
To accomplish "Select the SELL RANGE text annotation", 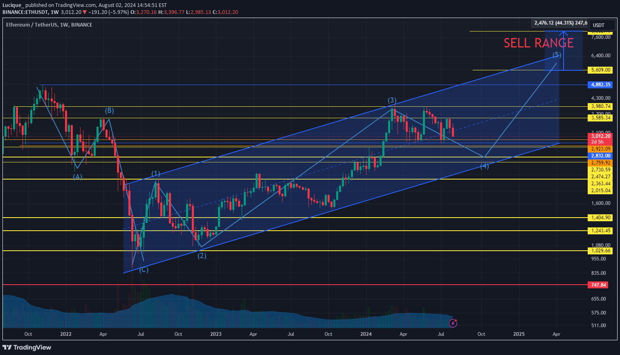I will (539, 43).
